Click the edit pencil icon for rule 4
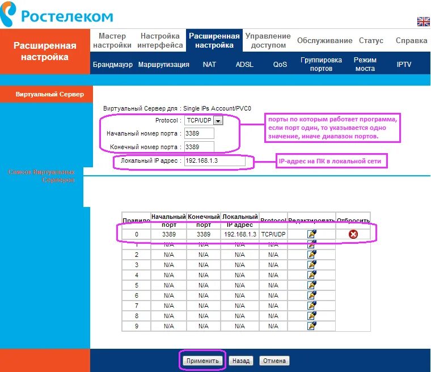The image size is (431, 372). [x=312, y=274]
